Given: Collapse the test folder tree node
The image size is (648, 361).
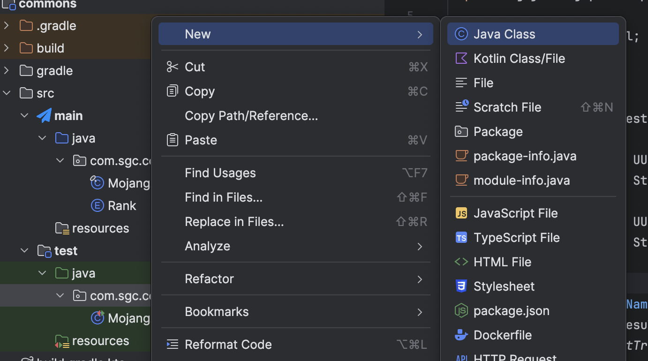Looking at the screenshot, I should pos(25,251).
